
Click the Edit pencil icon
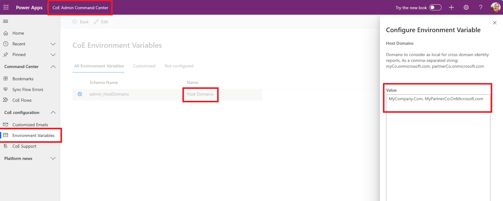coord(96,22)
